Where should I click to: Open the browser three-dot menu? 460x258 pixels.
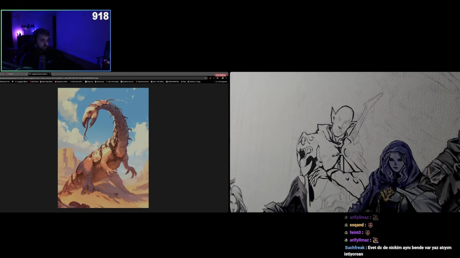pos(226,78)
